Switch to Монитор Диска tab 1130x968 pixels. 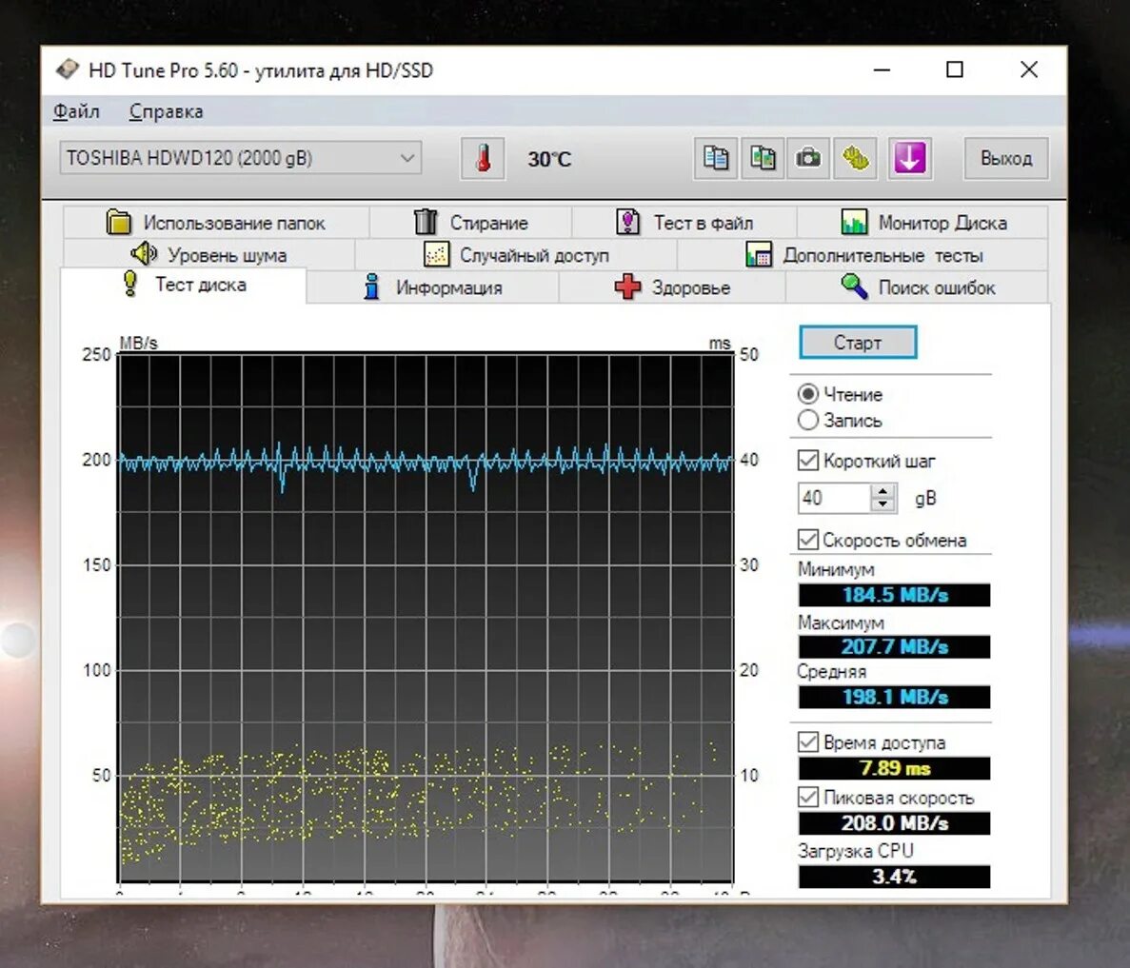(923, 223)
